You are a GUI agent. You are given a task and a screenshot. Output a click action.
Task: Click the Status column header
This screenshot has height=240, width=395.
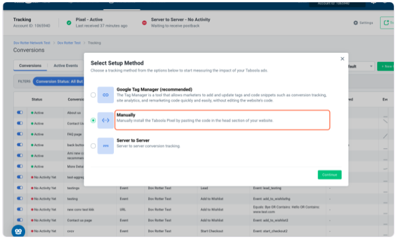click(x=37, y=99)
